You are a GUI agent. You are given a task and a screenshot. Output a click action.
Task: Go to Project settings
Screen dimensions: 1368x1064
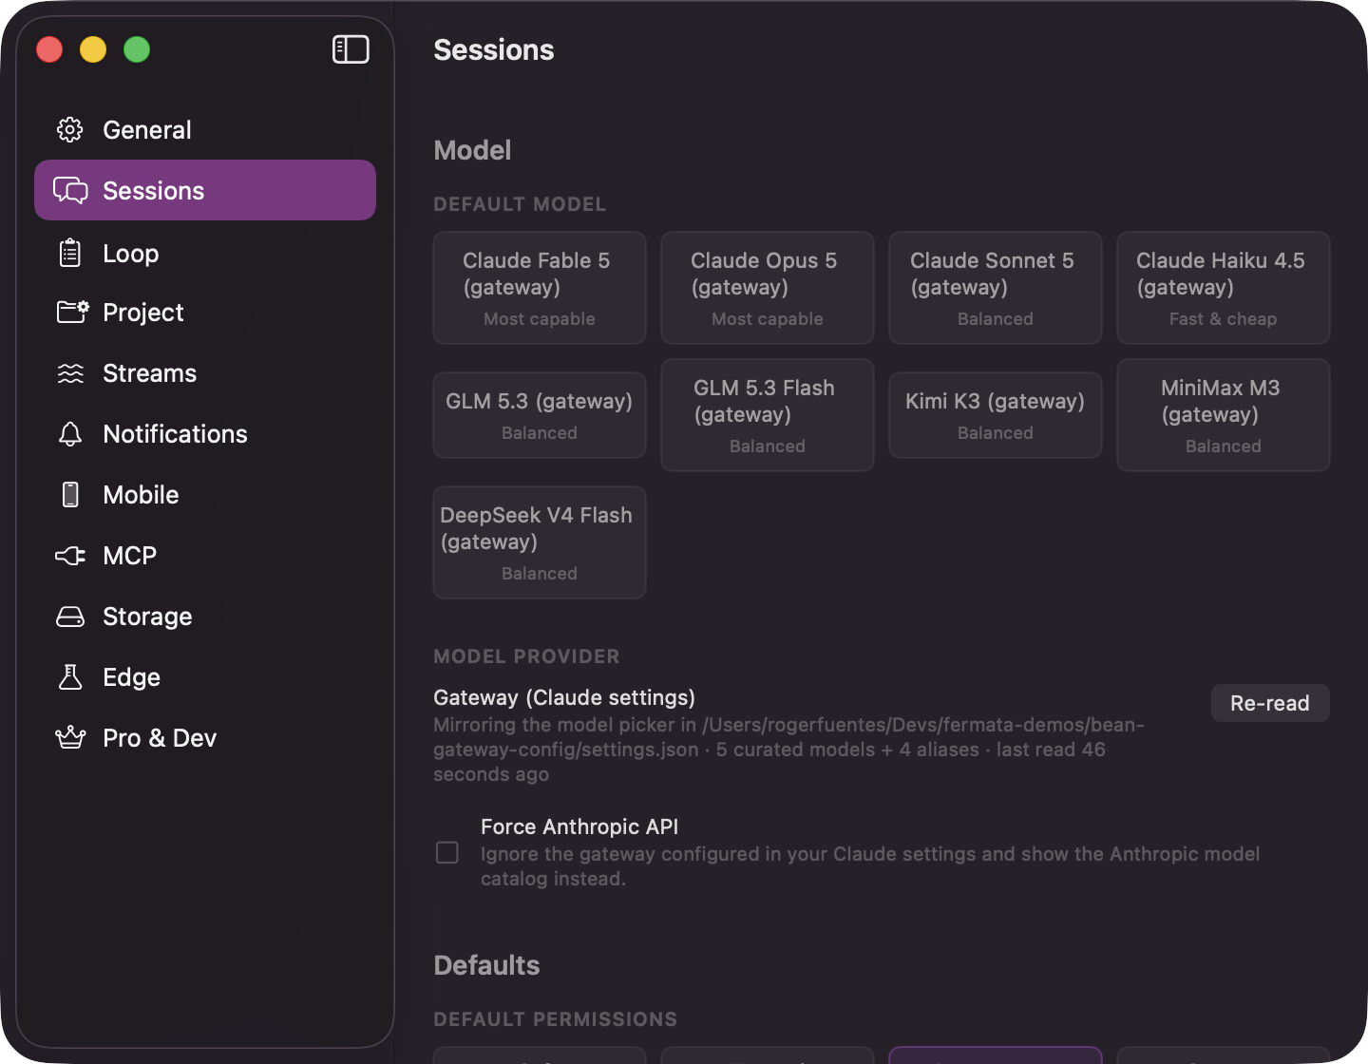pos(205,313)
